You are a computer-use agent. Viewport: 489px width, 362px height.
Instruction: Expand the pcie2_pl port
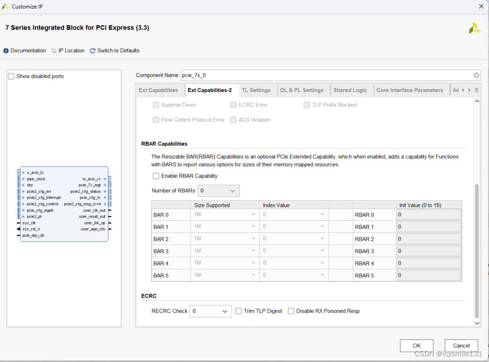tap(23, 217)
